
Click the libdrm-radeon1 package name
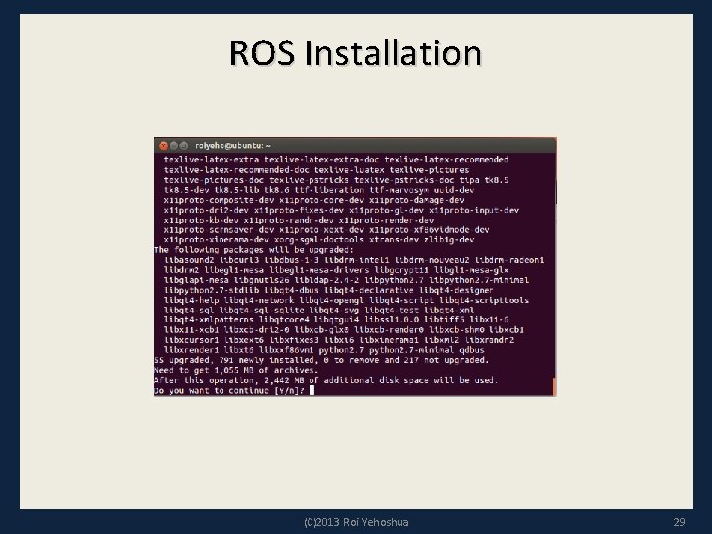pos(509,260)
